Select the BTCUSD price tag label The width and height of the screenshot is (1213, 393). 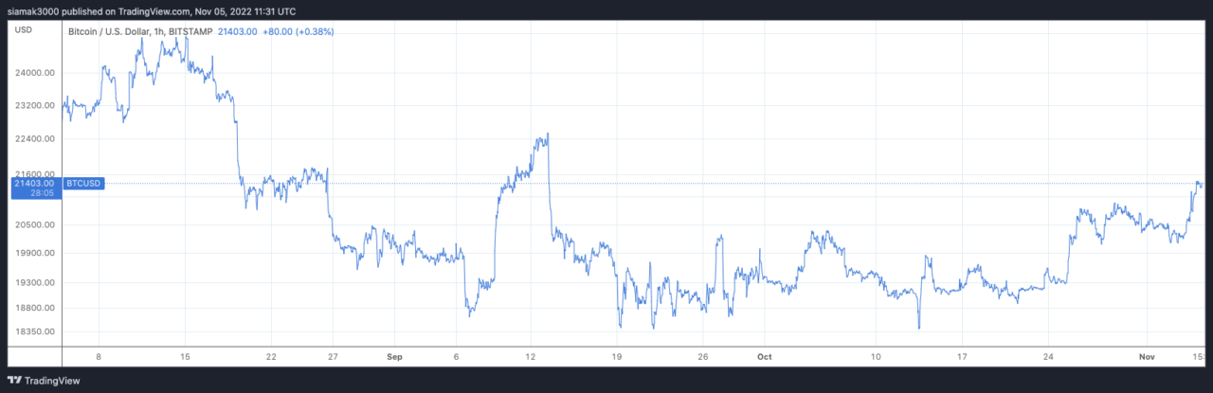82,182
